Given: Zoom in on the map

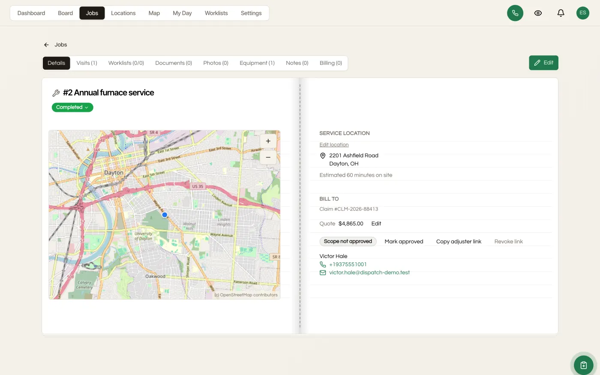Looking at the screenshot, I should point(268,141).
